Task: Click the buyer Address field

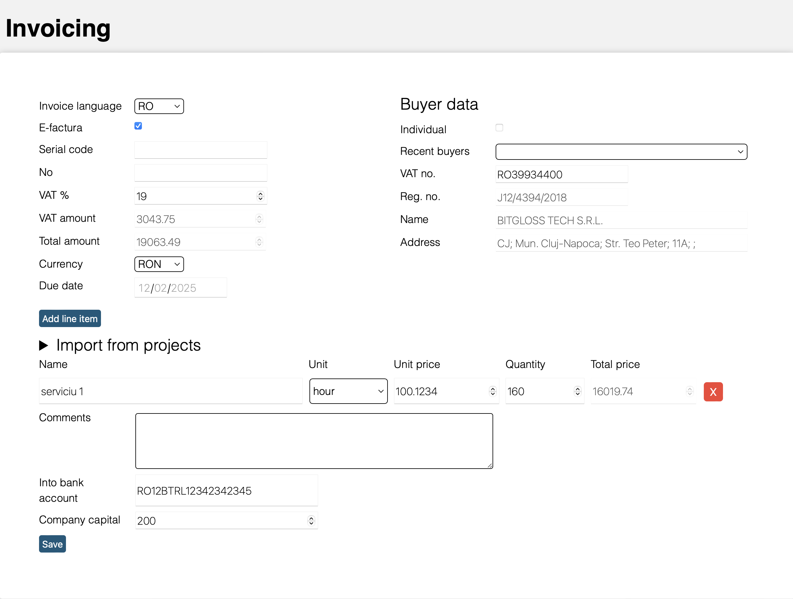Action: (621, 243)
